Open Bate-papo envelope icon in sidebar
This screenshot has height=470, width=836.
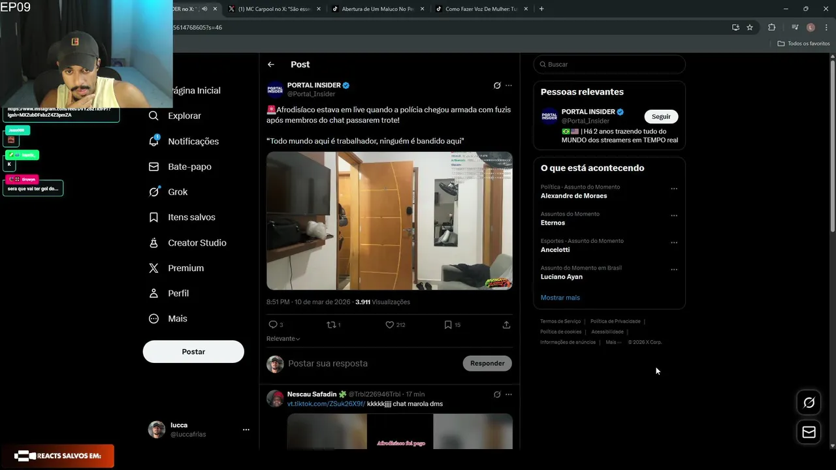coord(153,166)
